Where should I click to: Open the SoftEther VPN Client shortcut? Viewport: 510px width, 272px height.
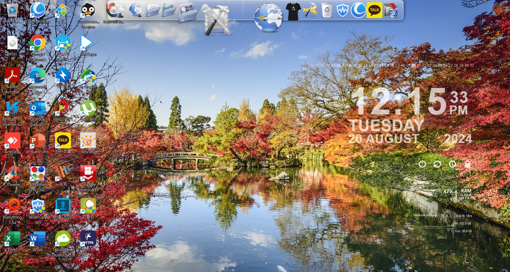pyautogui.click(x=38, y=178)
